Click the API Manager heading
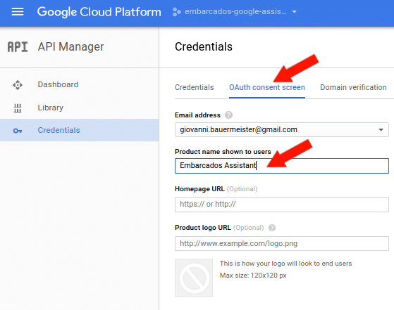Screen dimensions: 394x310 [x=70, y=47]
